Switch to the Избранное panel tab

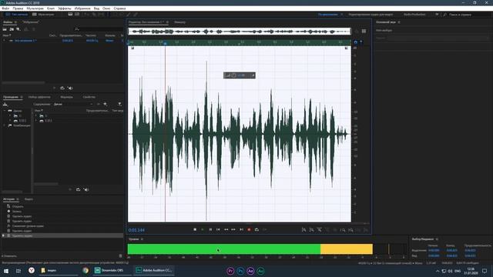(x=31, y=22)
